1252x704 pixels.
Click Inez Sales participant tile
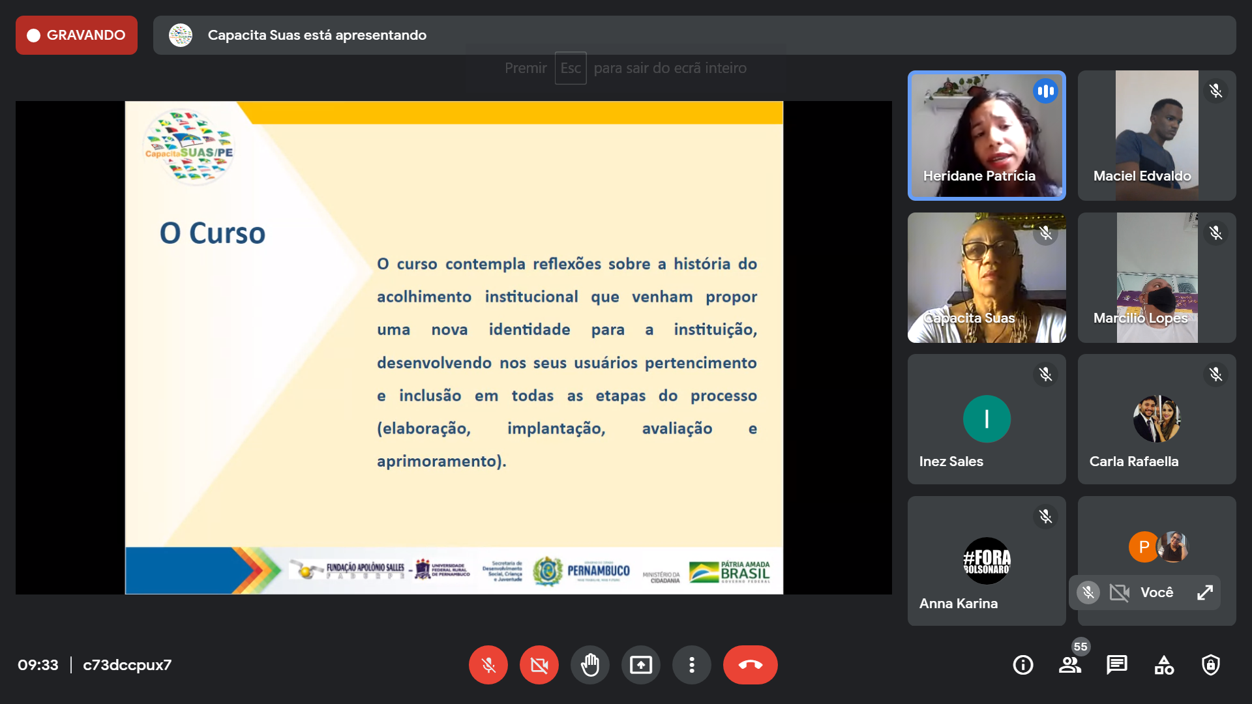pyautogui.click(x=986, y=419)
